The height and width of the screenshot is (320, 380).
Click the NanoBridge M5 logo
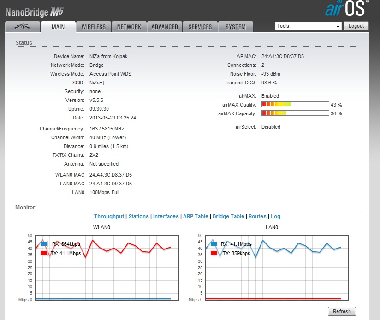34,12
